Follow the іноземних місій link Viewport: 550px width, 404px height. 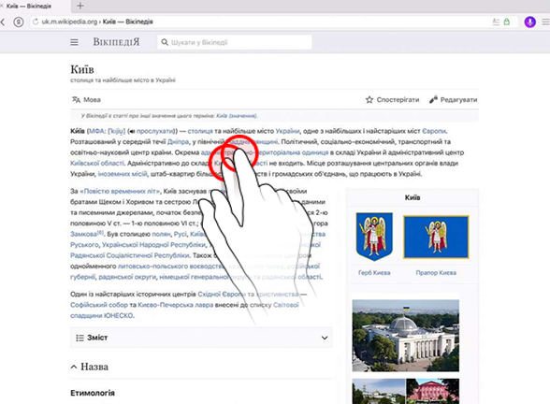[123, 174]
